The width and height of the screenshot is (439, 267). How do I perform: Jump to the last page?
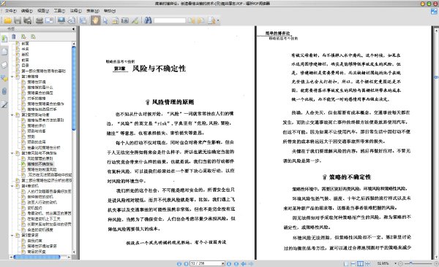tap(236, 263)
